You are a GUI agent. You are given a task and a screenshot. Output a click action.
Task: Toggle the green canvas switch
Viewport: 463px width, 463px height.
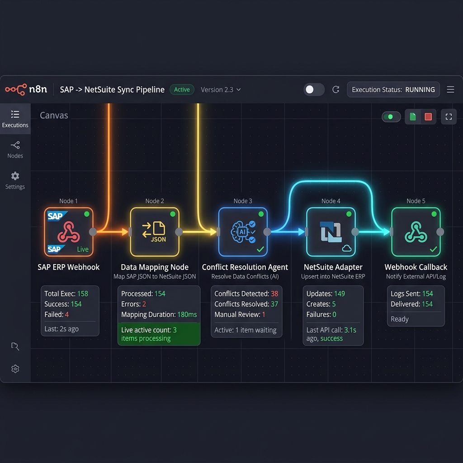pyautogui.click(x=391, y=117)
